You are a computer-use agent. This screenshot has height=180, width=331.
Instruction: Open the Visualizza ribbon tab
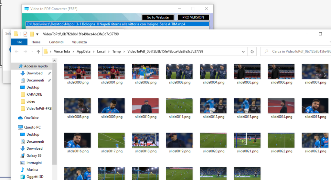80,42
